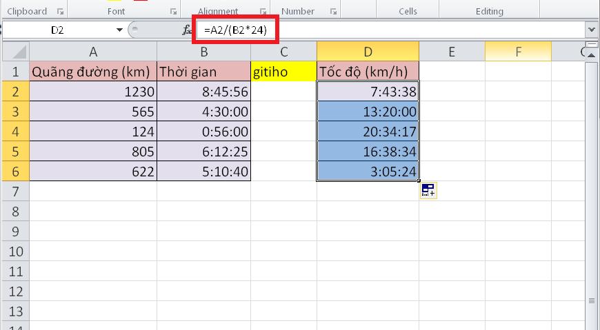Image resolution: width=600 pixels, height=330 pixels.
Task: Select column C header
Action: [x=284, y=52]
